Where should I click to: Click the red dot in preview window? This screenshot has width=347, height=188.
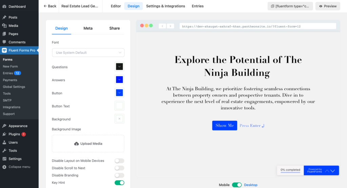point(142,26)
